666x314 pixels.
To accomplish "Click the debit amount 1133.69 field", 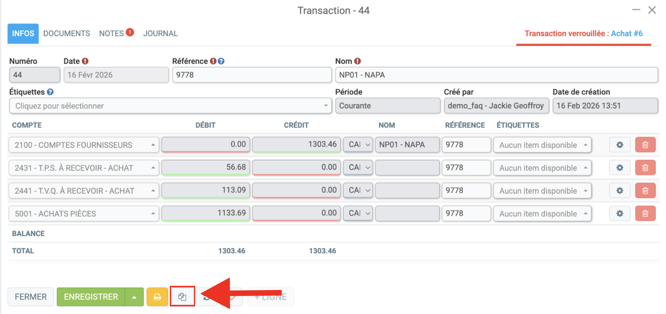I will coord(206,213).
